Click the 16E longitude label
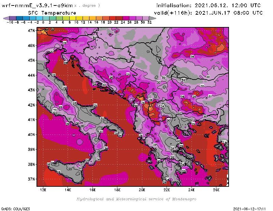 [92, 190]
